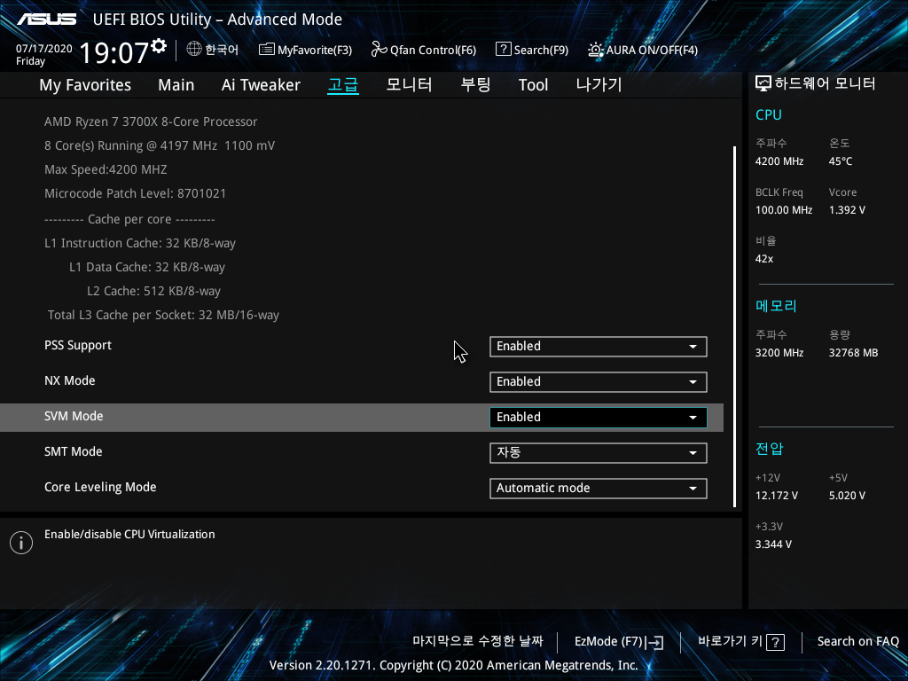This screenshot has height=681, width=908.
Task: Open the Tool tab
Action: [x=533, y=85]
